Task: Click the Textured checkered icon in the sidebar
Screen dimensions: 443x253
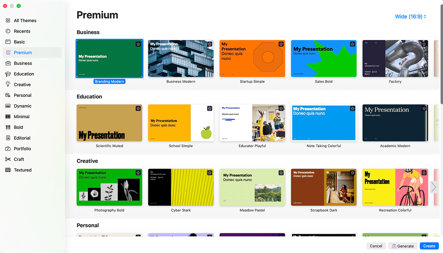Action: pos(8,170)
